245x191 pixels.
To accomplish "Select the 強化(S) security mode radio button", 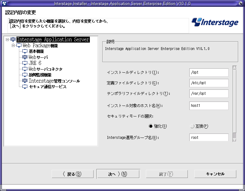I will click(x=150, y=126).
